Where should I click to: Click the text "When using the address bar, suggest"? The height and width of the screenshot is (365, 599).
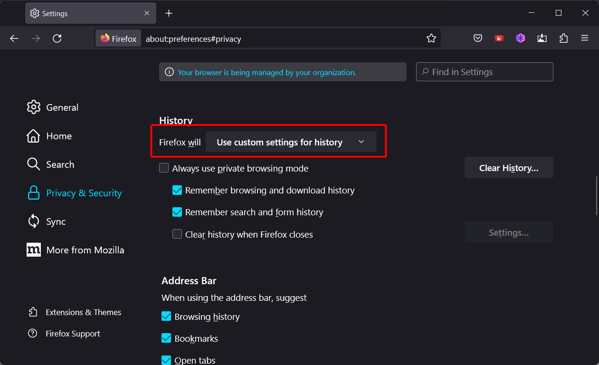pyautogui.click(x=234, y=298)
